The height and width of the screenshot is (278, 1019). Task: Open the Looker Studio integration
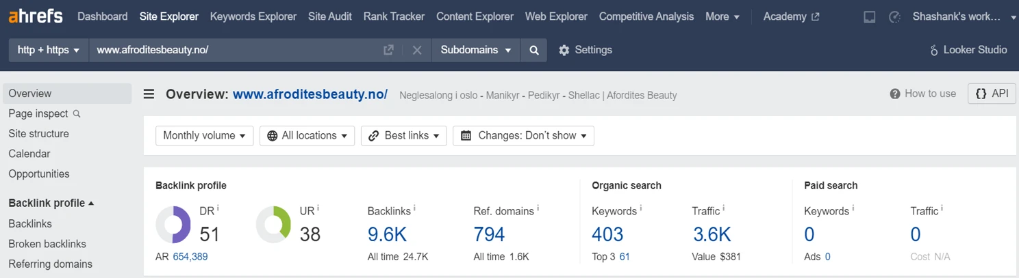968,50
